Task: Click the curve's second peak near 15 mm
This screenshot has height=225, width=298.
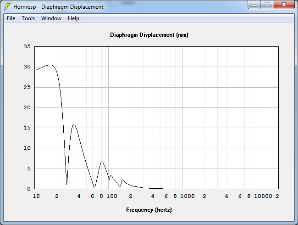Action: coord(74,125)
